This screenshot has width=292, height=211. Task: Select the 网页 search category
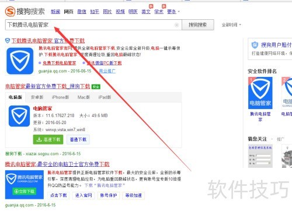pyautogui.click(x=68, y=12)
